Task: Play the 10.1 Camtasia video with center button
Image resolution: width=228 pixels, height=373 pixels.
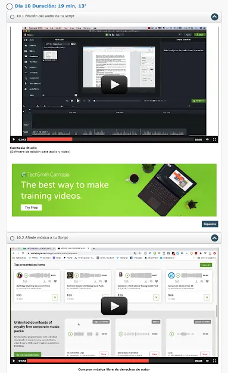Action: tap(114, 84)
